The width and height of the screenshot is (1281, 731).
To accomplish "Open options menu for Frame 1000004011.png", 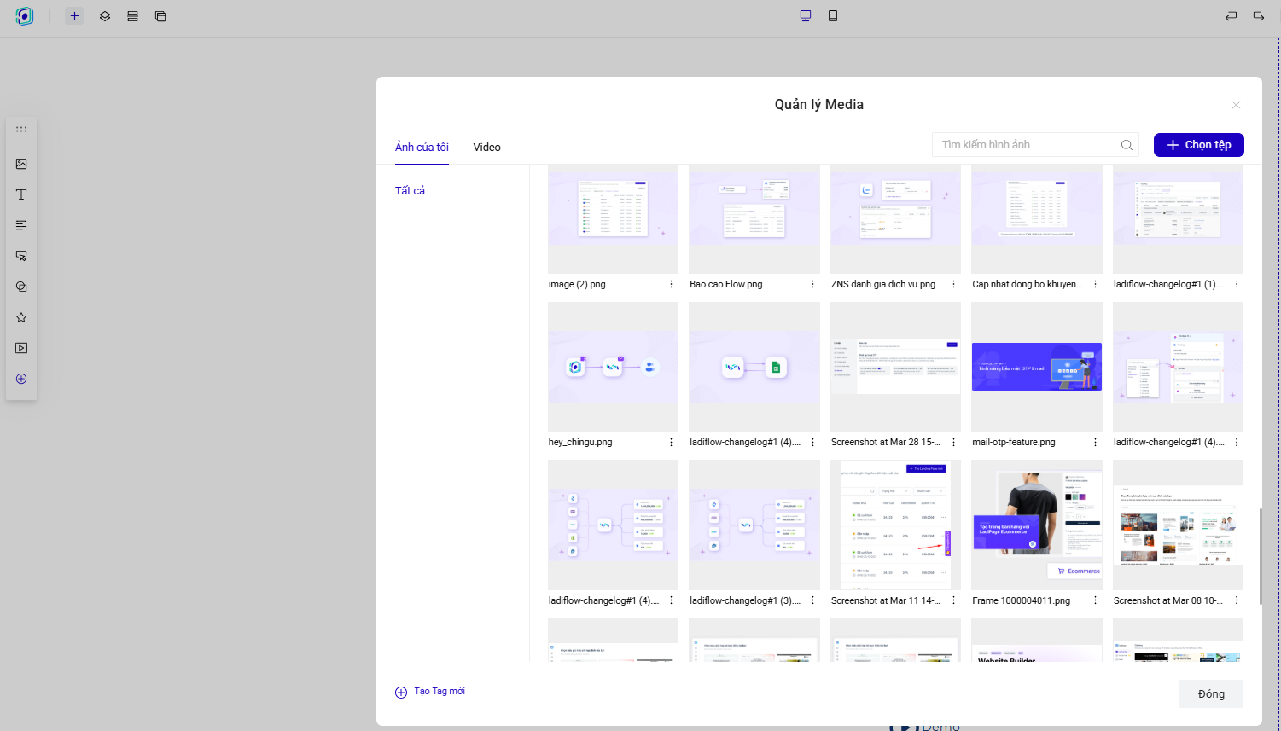I will (x=1095, y=600).
